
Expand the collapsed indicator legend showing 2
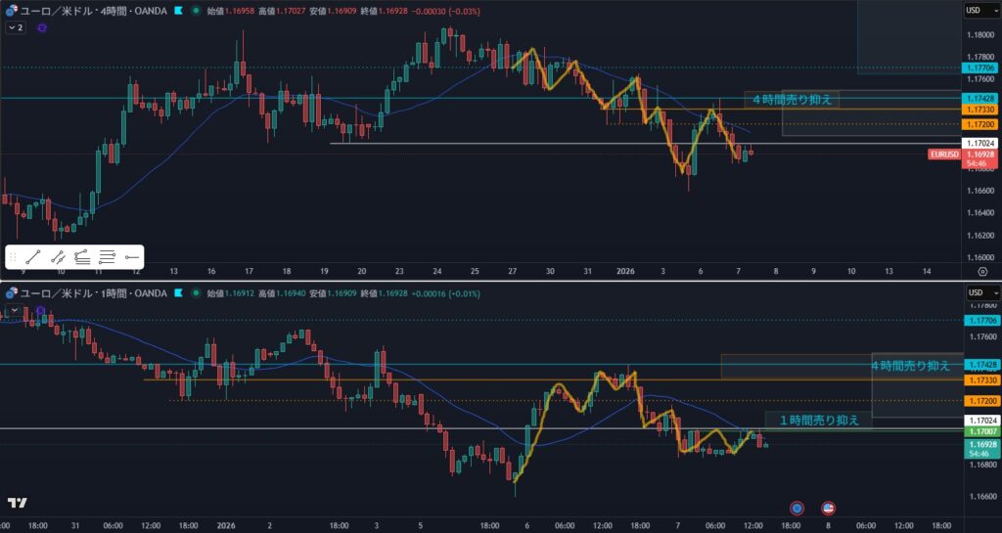point(15,28)
